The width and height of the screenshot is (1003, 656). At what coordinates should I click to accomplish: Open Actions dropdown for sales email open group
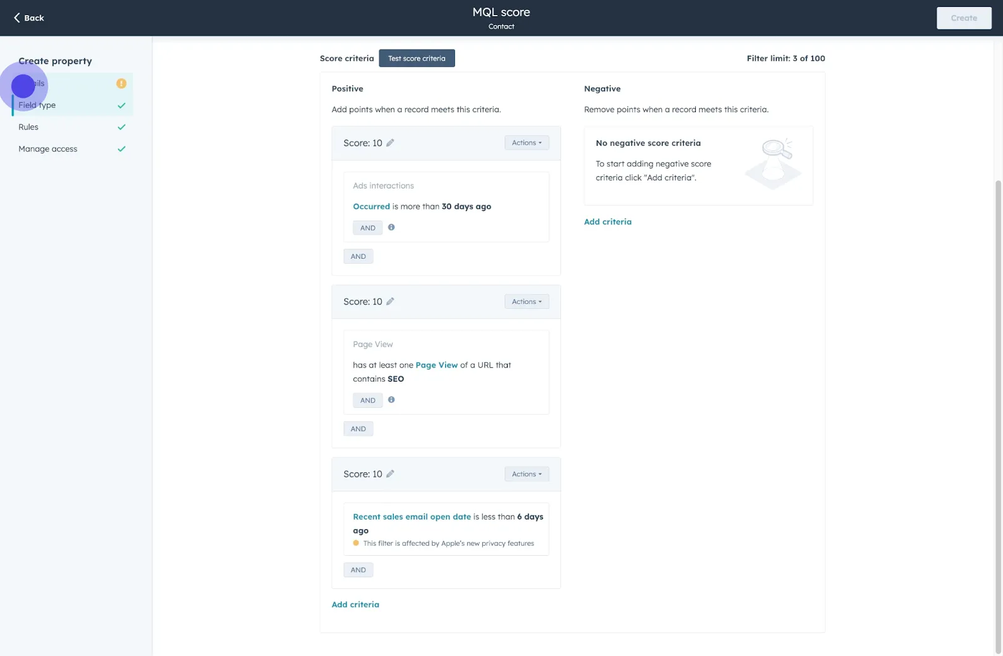click(527, 474)
